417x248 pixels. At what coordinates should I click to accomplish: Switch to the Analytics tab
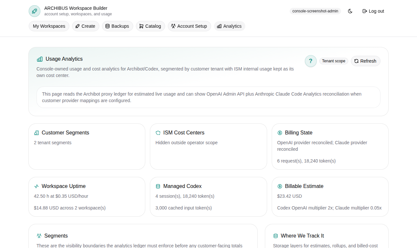pos(229,26)
